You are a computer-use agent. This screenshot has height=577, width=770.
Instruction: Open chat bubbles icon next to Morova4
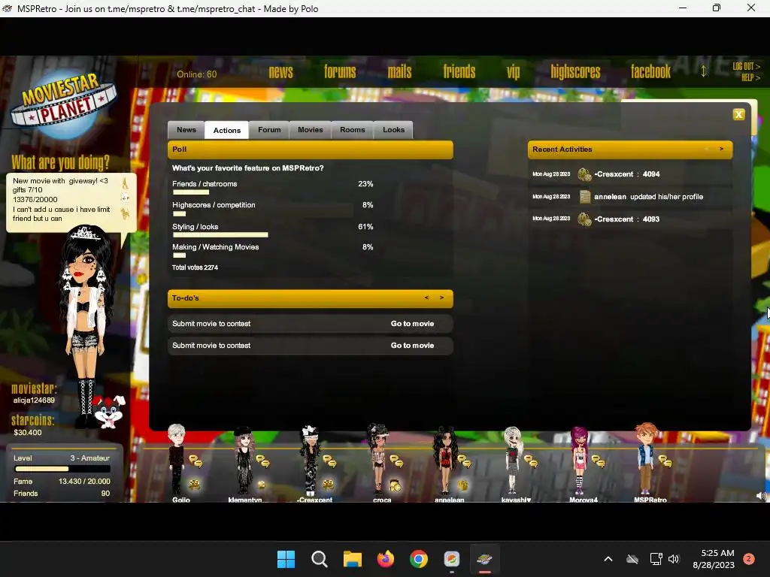[598, 461]
